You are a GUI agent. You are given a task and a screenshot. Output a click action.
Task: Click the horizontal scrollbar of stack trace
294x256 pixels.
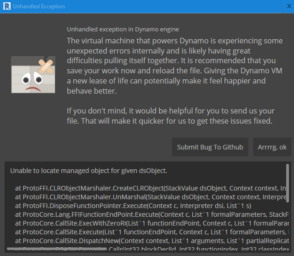point(57,249)
